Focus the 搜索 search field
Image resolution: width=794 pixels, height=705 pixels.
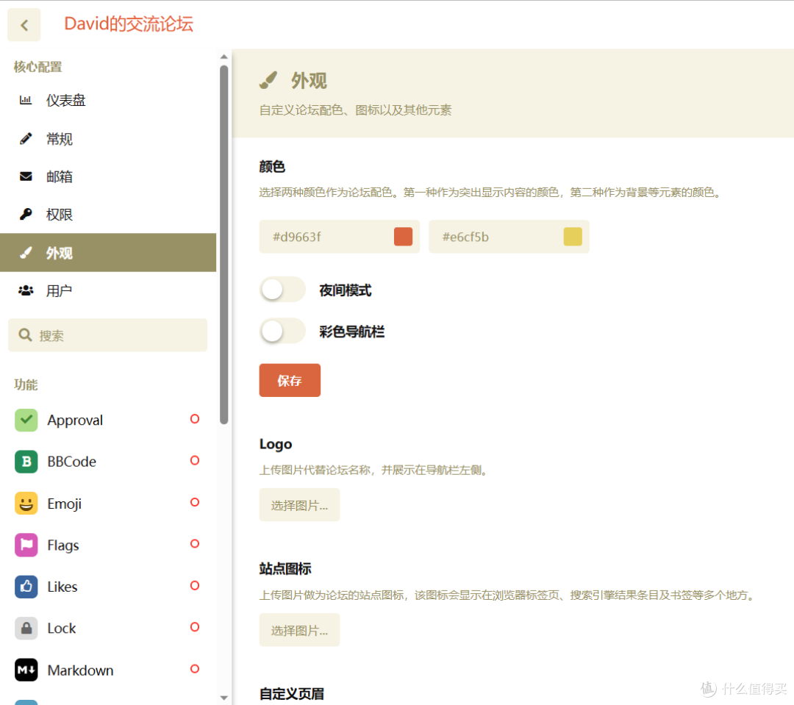[x=108, y=335]
